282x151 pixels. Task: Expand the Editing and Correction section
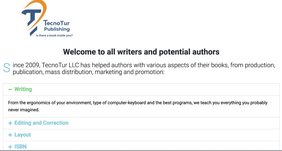tap(41, 123)
